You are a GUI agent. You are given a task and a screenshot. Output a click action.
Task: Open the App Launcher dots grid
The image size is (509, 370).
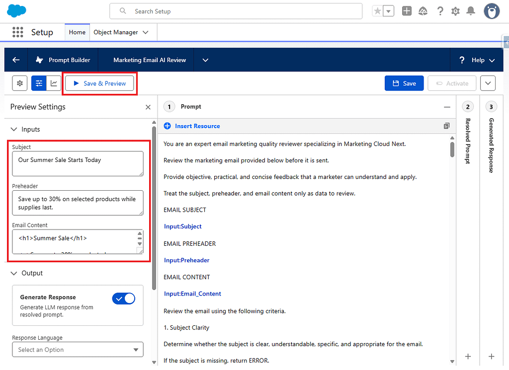click(17, 32)
